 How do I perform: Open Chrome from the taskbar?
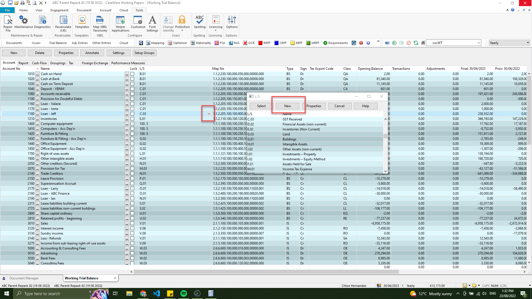pos(143,293)
